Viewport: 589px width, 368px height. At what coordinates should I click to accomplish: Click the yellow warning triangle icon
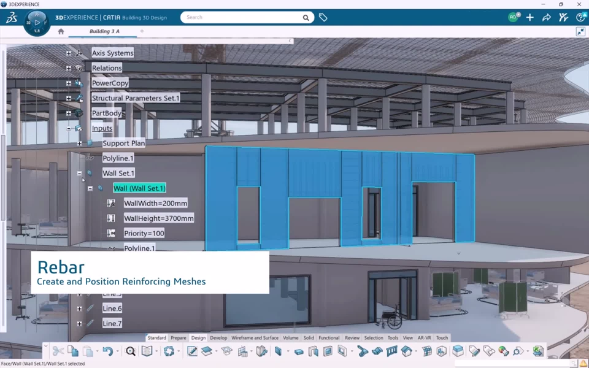click(583, 364)
